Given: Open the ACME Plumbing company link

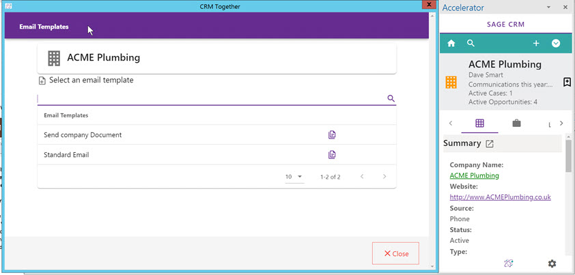Looking at the screenshot, I should tap(474, 175).
